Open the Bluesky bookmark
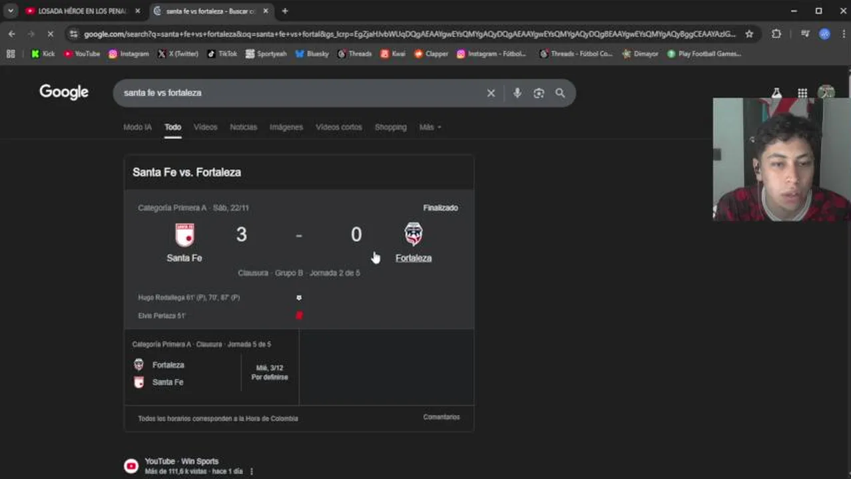 point(312,54)
